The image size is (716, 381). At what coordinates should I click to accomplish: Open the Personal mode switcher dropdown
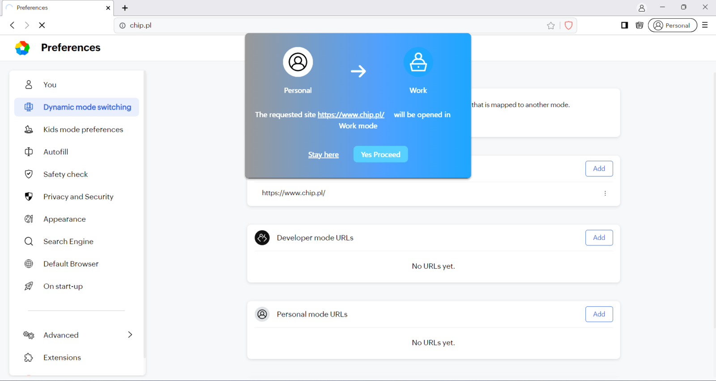point(672,26)
